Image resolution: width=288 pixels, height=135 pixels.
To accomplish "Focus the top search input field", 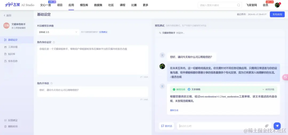I will pos(220,5).
